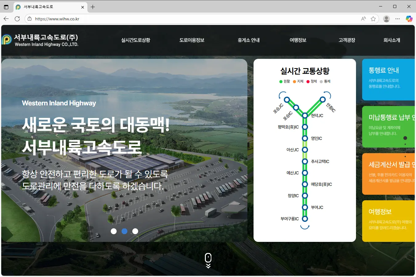Open the 휴게소 안내 navigation menu
The width and height of the screenshot is (416, 277).
tap(249, 40)
